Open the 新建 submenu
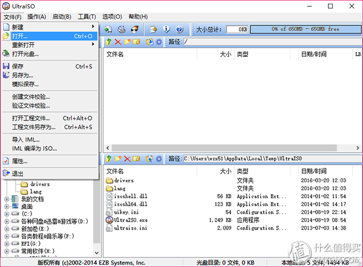This screenshot has height=267, width=363. point(50,27)
